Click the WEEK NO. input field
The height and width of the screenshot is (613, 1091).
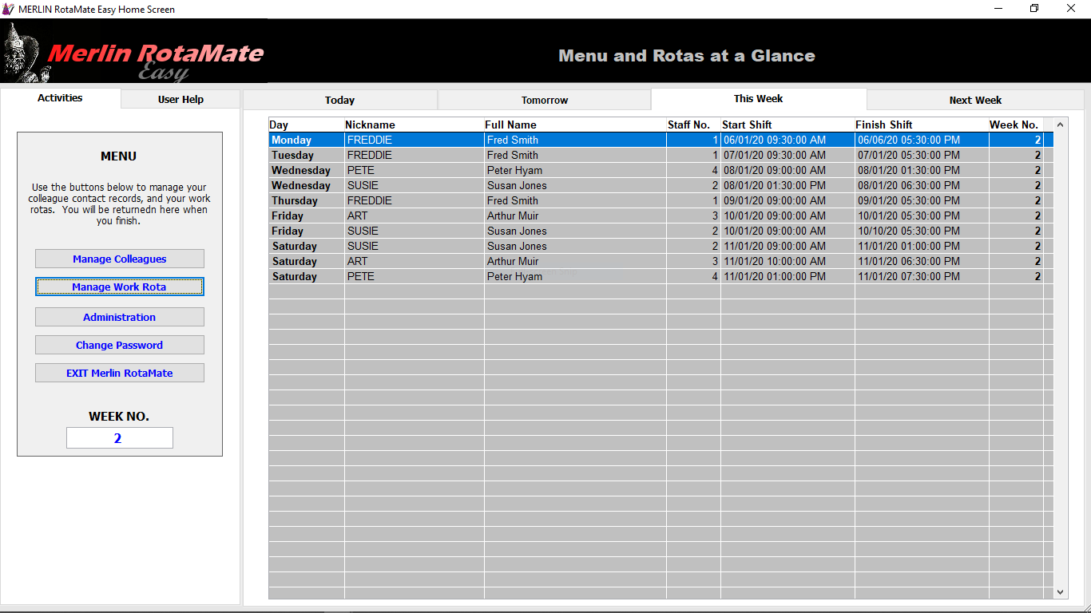click(x=120, y=438)
